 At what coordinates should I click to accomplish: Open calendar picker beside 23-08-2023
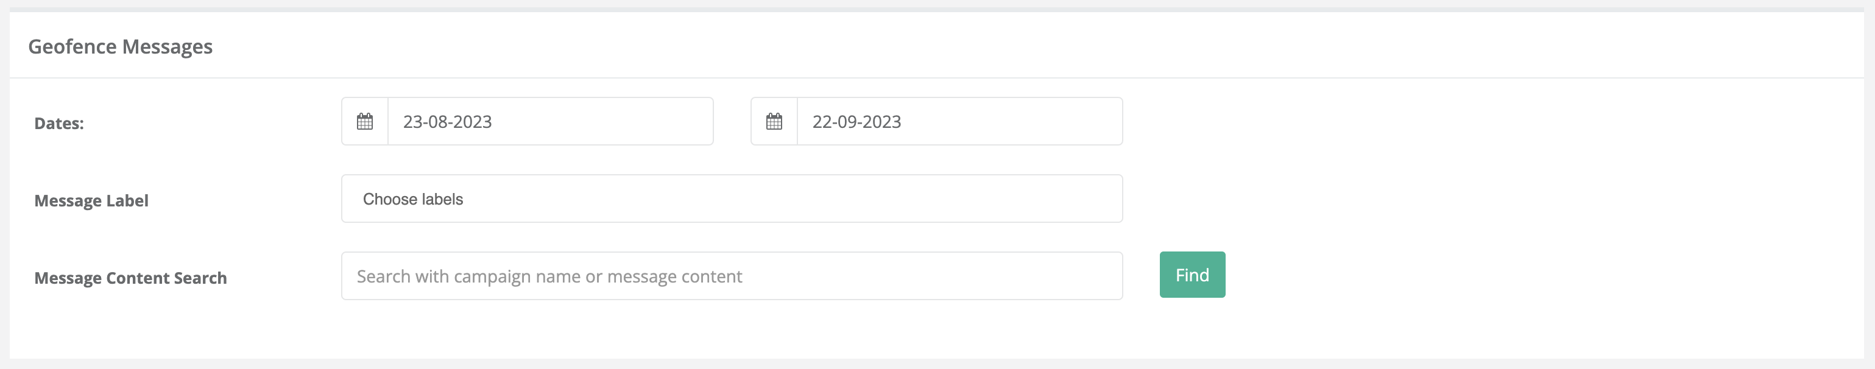coord(365,122)
